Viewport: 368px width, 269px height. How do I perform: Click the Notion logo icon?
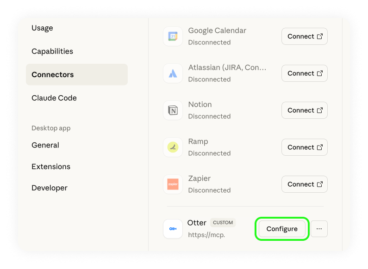coord(173,110)
